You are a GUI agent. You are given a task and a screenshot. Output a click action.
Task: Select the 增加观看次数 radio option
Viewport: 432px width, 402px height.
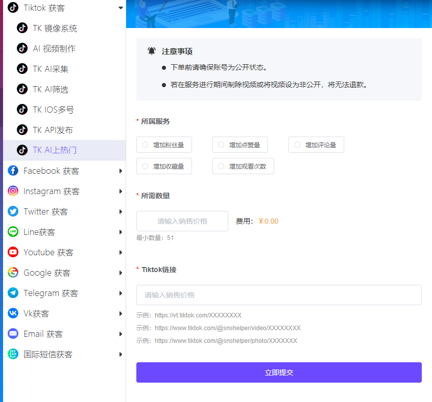(243, 166)
